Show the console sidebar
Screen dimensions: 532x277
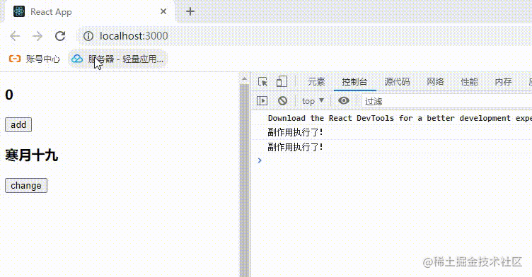pyautogui.click(x=262, y=101)
